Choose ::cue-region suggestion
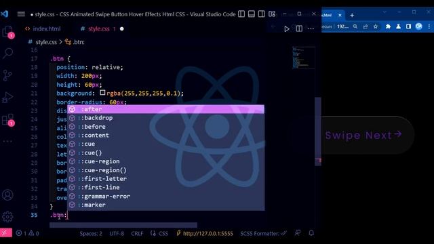Image resolution: width=434 pixels, height=244 pixels. (165, 161)
